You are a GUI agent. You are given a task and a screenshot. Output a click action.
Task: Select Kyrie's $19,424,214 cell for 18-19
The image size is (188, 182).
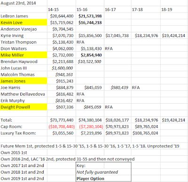pyautogui.click(x=173, y=36)
